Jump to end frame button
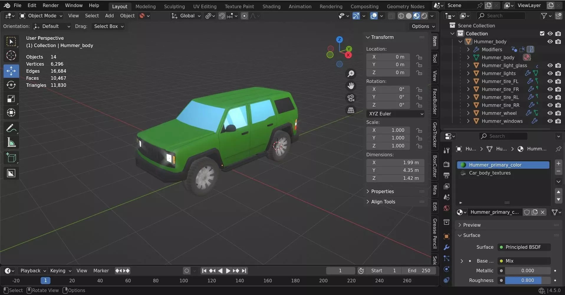Viewport: 565px width, 295px height. click(x=244, y=271)
